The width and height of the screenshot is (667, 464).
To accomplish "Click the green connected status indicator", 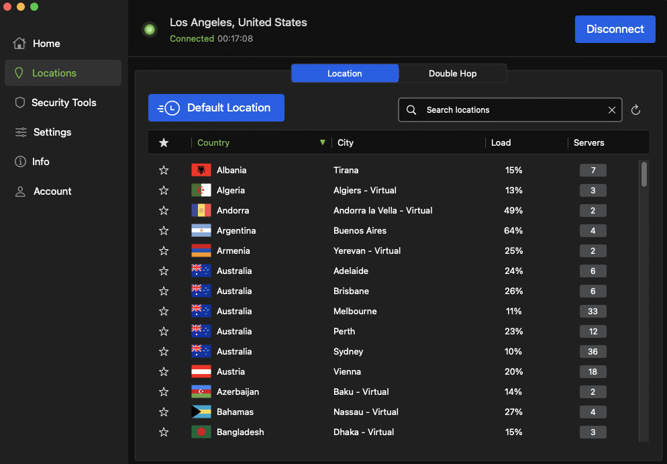I will (x=149, y=29).
